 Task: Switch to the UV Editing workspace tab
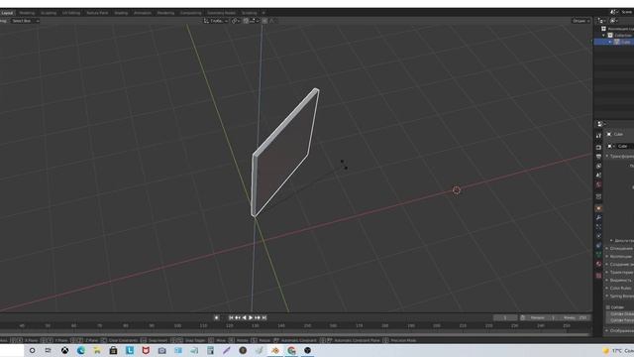[71, 13]
